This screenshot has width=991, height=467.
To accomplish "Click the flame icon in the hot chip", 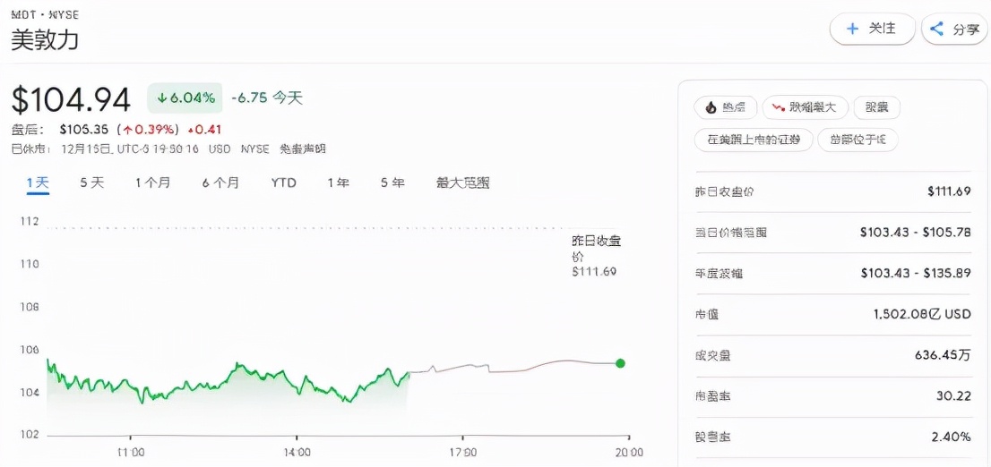I will (711, 108).
